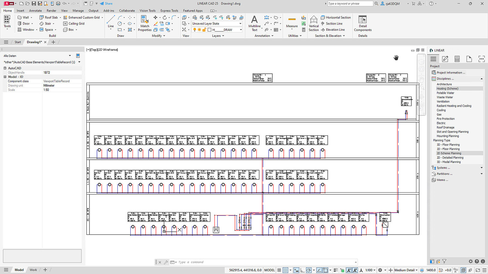This screenshot has width=488, height=274.
Task: Open the Collaborate ribbon tab
Action: click(127, 11)
